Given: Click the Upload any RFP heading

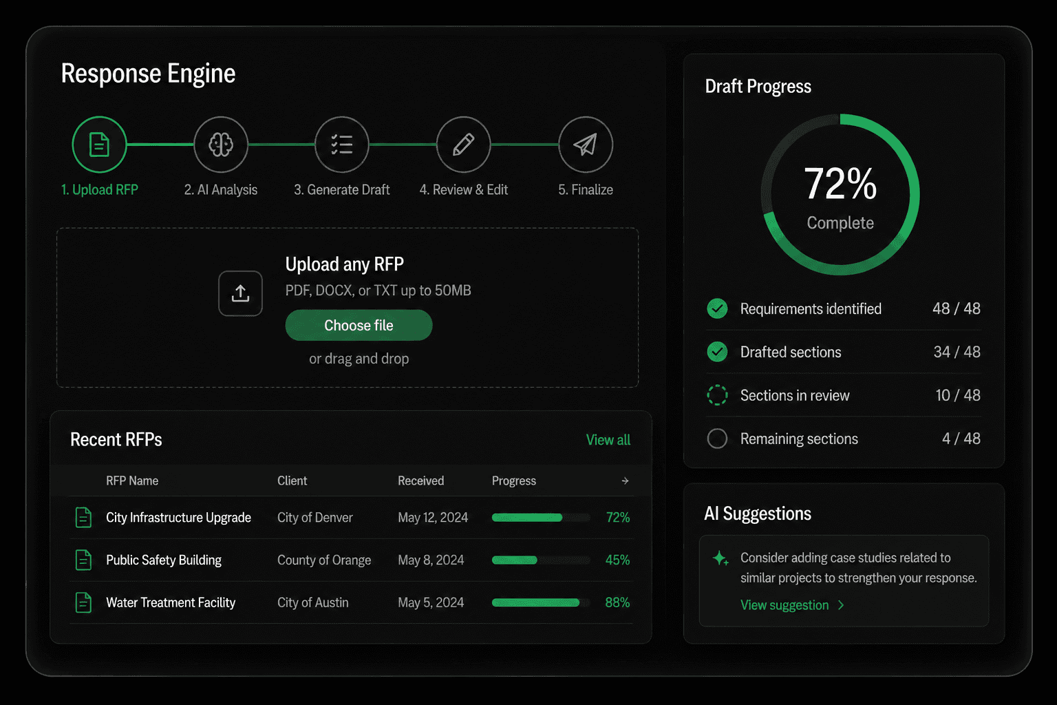Looking at the screenshot, I should pyautogui.click(x=344, y=264).
